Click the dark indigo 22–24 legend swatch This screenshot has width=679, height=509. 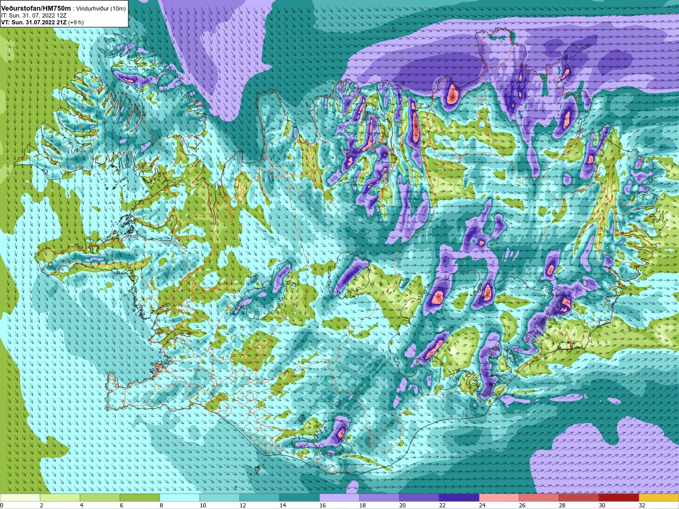459,498
